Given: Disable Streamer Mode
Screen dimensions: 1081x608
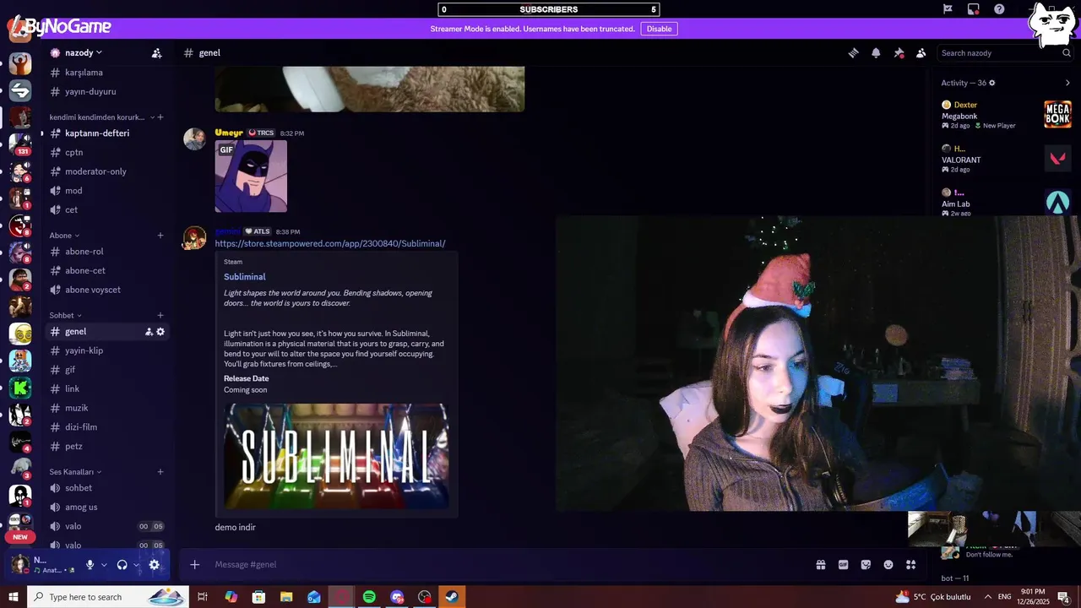Looking at the screenshot, I should pyautogui.click(x=659, y=29).
